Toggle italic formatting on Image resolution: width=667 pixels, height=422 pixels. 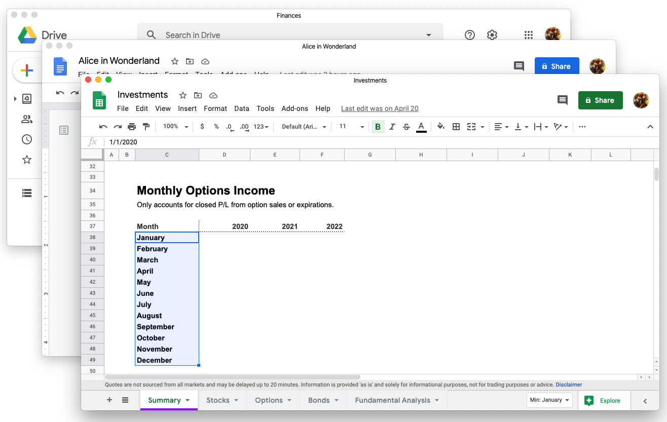[392, 127]
